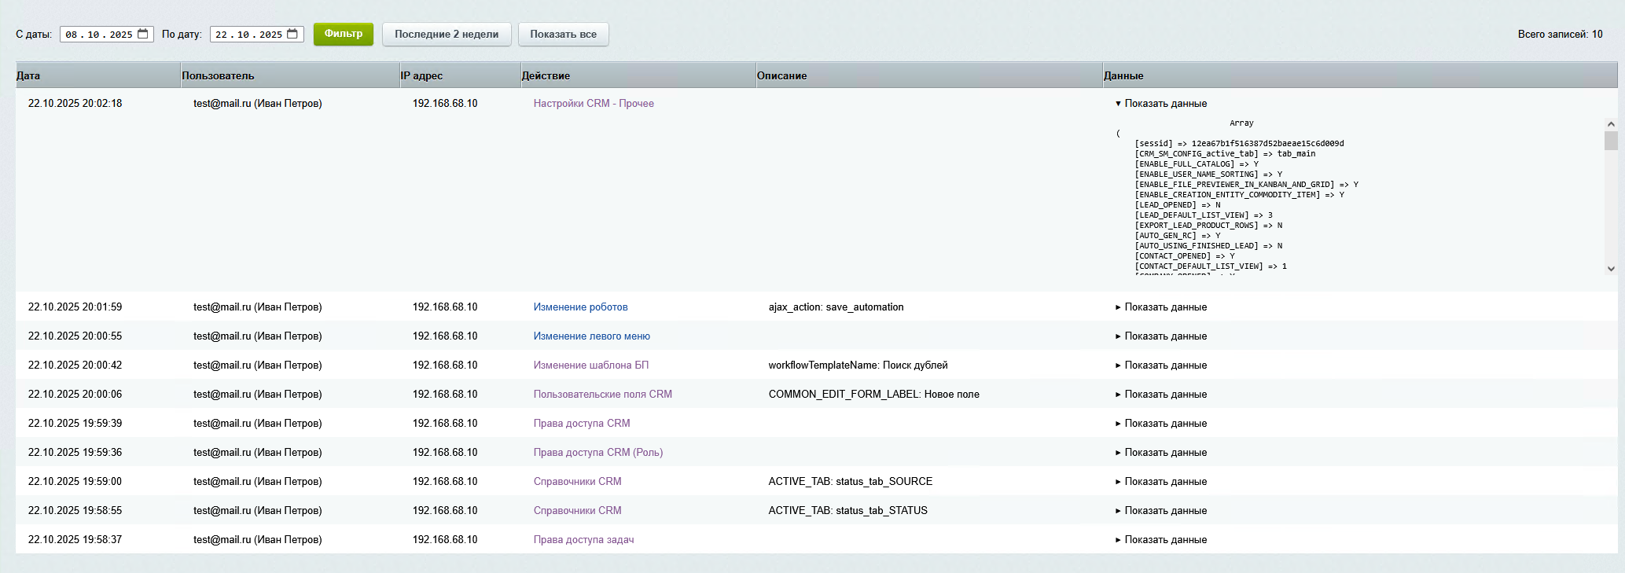Viewport: 1625px width, 573px height.
Task: Open the Изменение роботов action link
Action: point(580,307)
